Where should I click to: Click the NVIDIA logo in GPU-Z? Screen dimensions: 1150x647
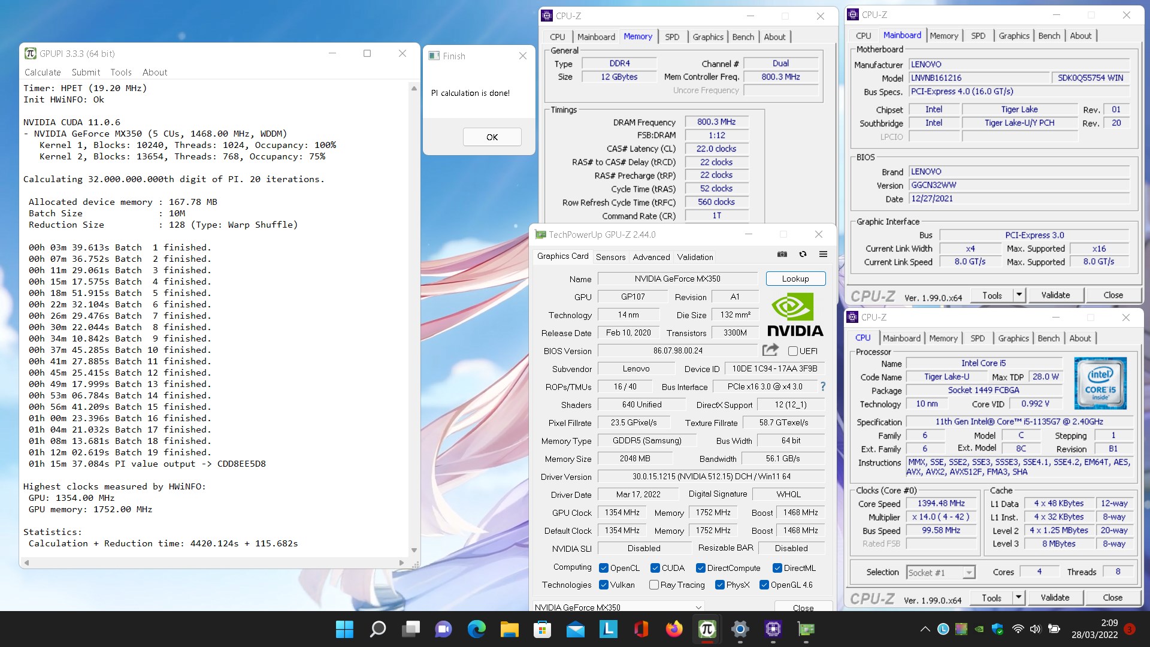pos(795,315)
